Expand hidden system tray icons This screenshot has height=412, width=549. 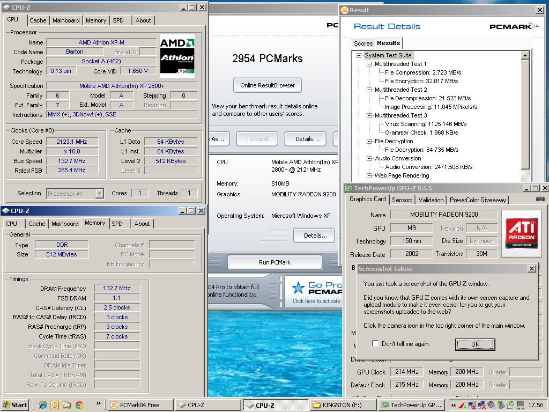point(454,406)
